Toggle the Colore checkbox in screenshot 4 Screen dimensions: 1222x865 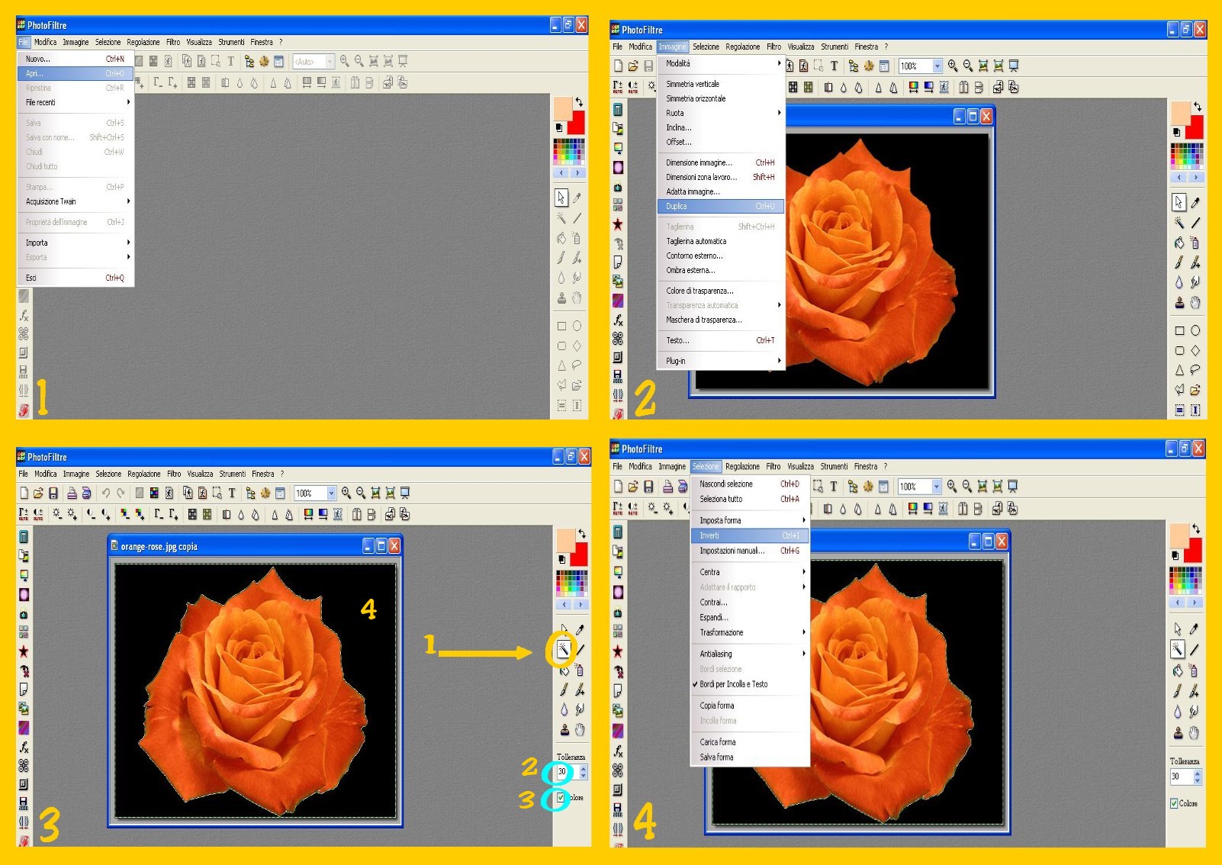(x=1175, y=803)
